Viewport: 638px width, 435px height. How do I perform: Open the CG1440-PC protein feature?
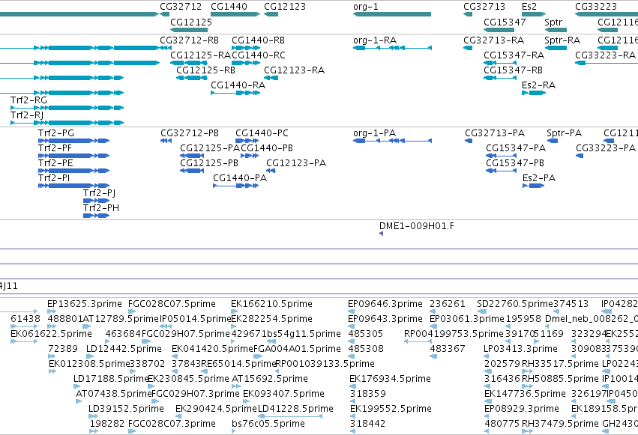pos(247,141)
